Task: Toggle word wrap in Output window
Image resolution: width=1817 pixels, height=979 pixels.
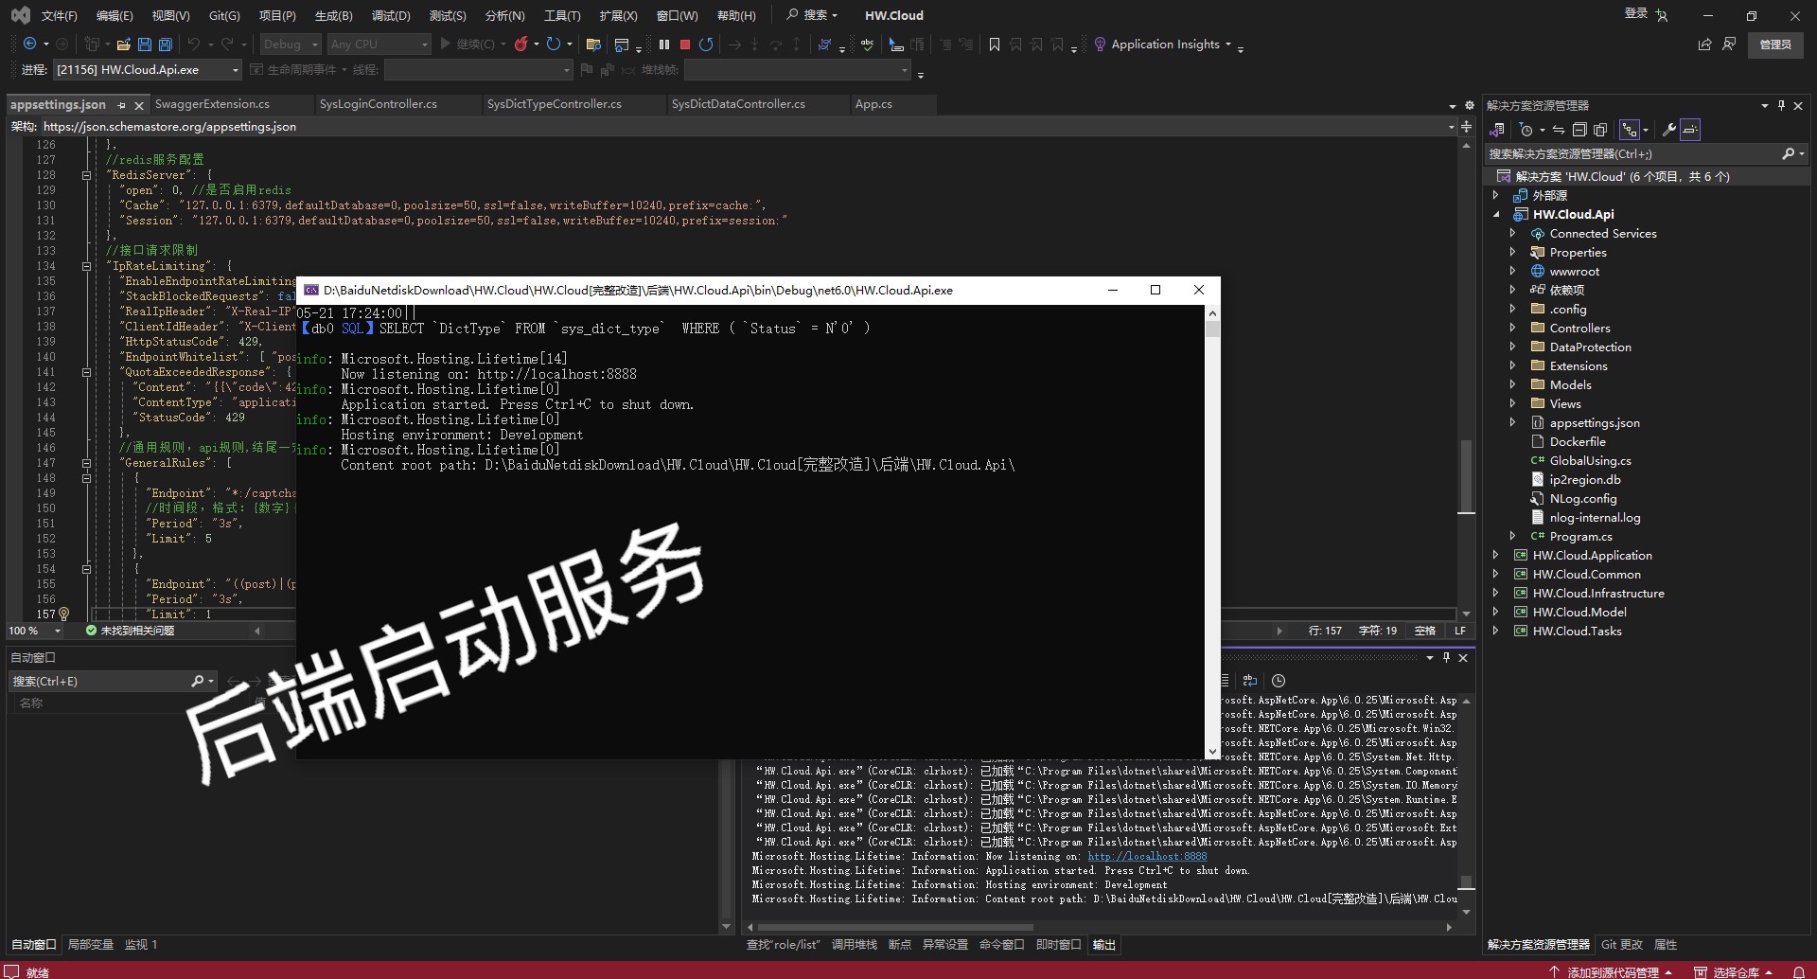Action: [x=1250, y=681]
